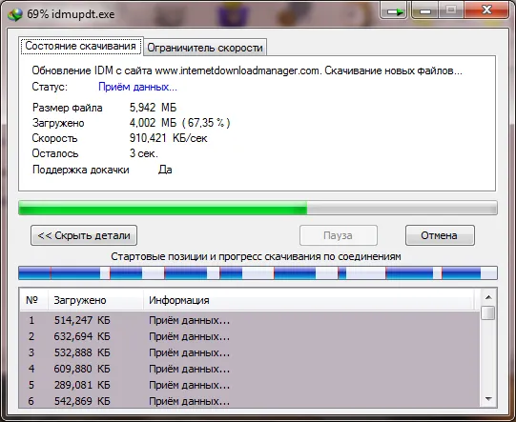
Task: Select the Состояние скачивания tab
Action: [x=81, y=46]
